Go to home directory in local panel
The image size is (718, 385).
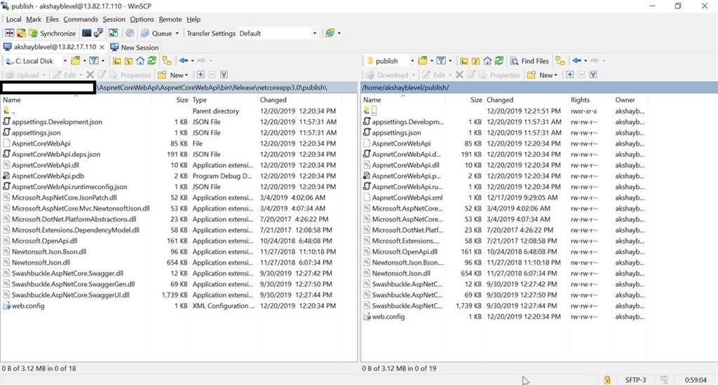(x=140, y=61)
